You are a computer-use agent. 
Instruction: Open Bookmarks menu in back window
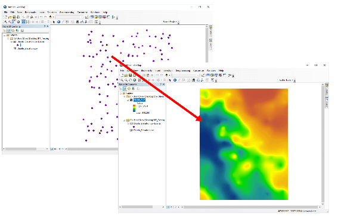30,12
